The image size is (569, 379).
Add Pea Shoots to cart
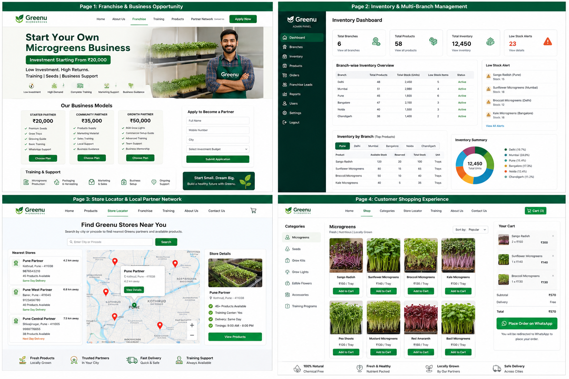tap(346, 352)
